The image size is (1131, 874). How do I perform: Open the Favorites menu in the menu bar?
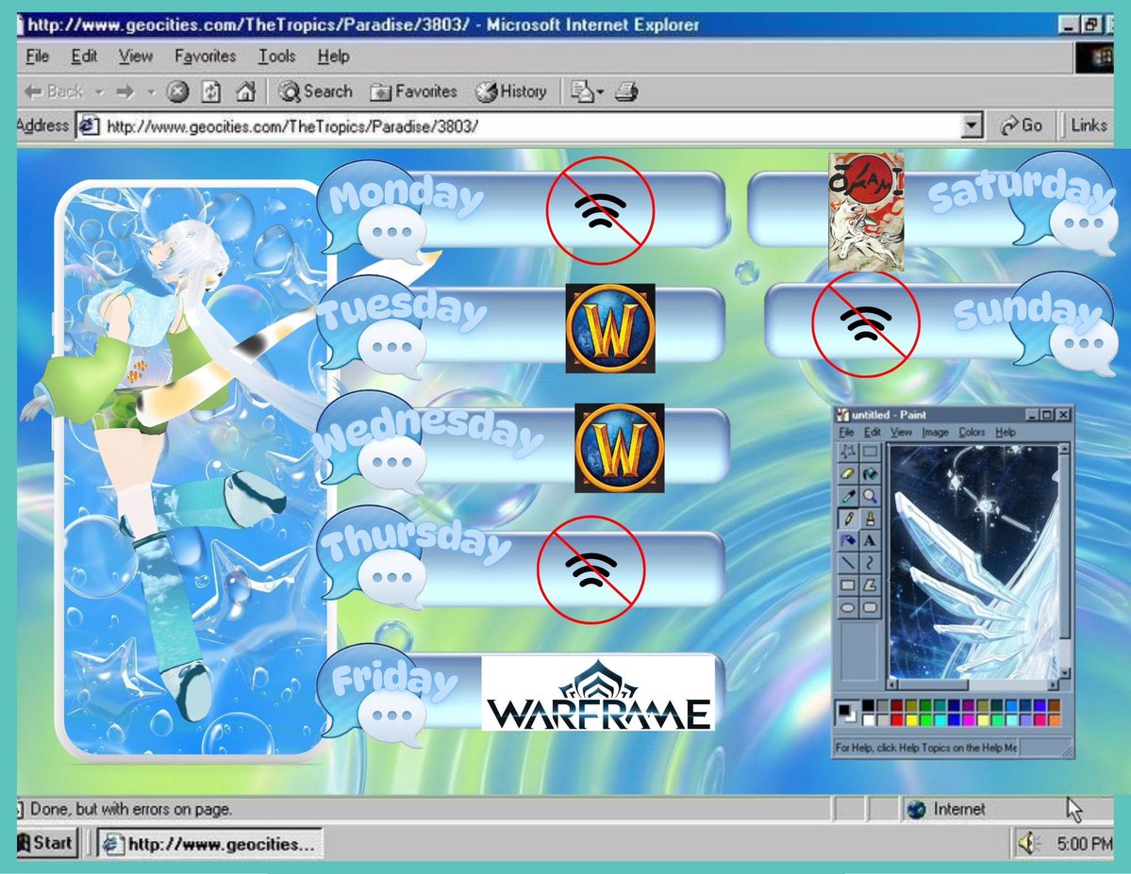click(205, 57)
